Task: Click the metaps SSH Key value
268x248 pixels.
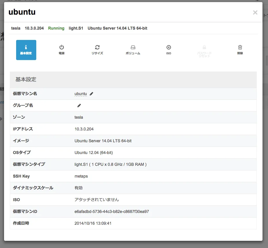Action: [x=81, y=176]
